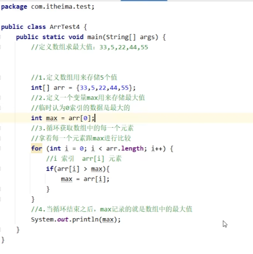
Task: Click 'System' in the print statement
Action: tap(42, 220)
